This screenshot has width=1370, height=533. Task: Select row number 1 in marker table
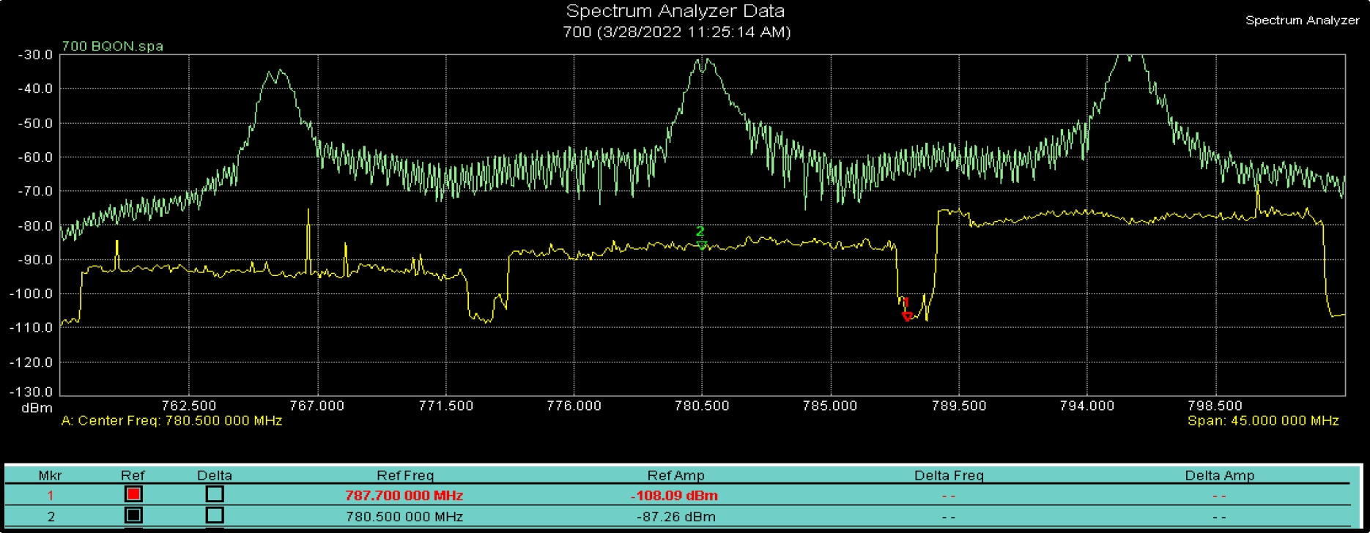pos(51,496)
